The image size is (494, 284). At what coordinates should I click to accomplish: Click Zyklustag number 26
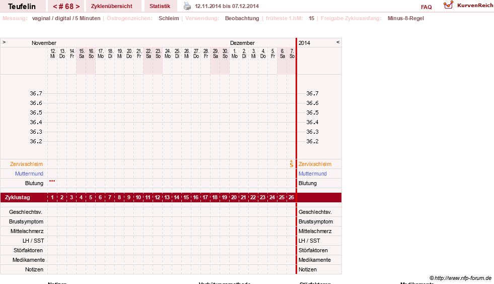291,198
